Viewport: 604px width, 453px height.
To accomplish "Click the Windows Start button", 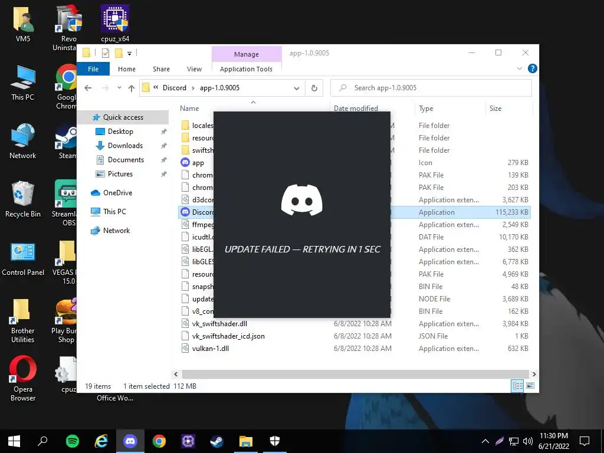I will point(14,441).
